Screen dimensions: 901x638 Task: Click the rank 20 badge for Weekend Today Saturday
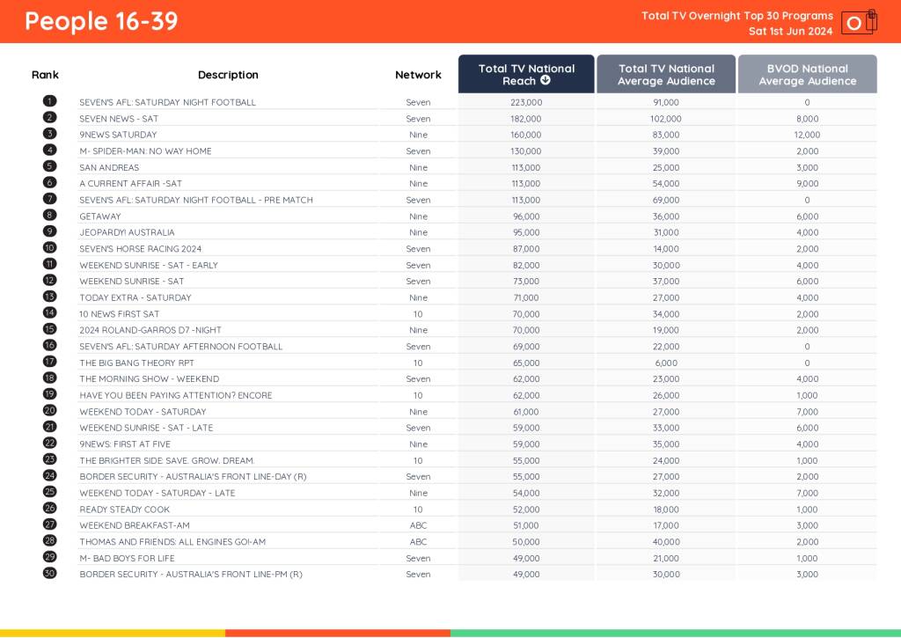tap(50, 411)
